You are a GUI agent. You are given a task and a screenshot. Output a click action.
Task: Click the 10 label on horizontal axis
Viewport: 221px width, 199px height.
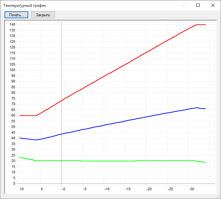22,189
